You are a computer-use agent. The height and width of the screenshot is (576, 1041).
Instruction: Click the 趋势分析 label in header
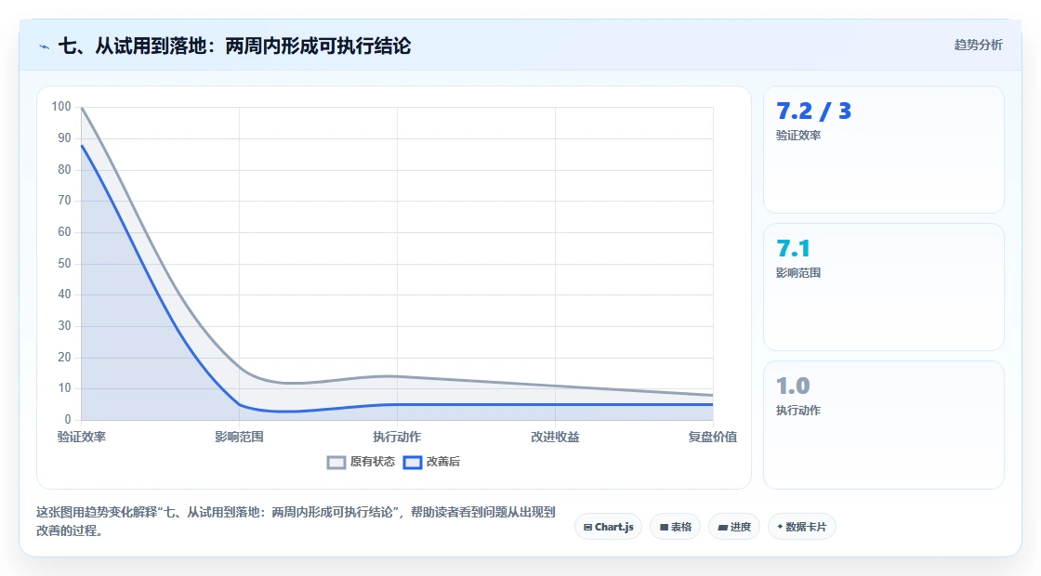pos(978,46)
